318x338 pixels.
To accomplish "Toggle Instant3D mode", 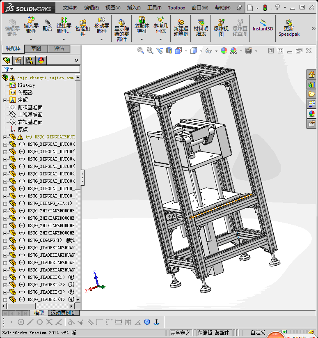I will 263,25.
